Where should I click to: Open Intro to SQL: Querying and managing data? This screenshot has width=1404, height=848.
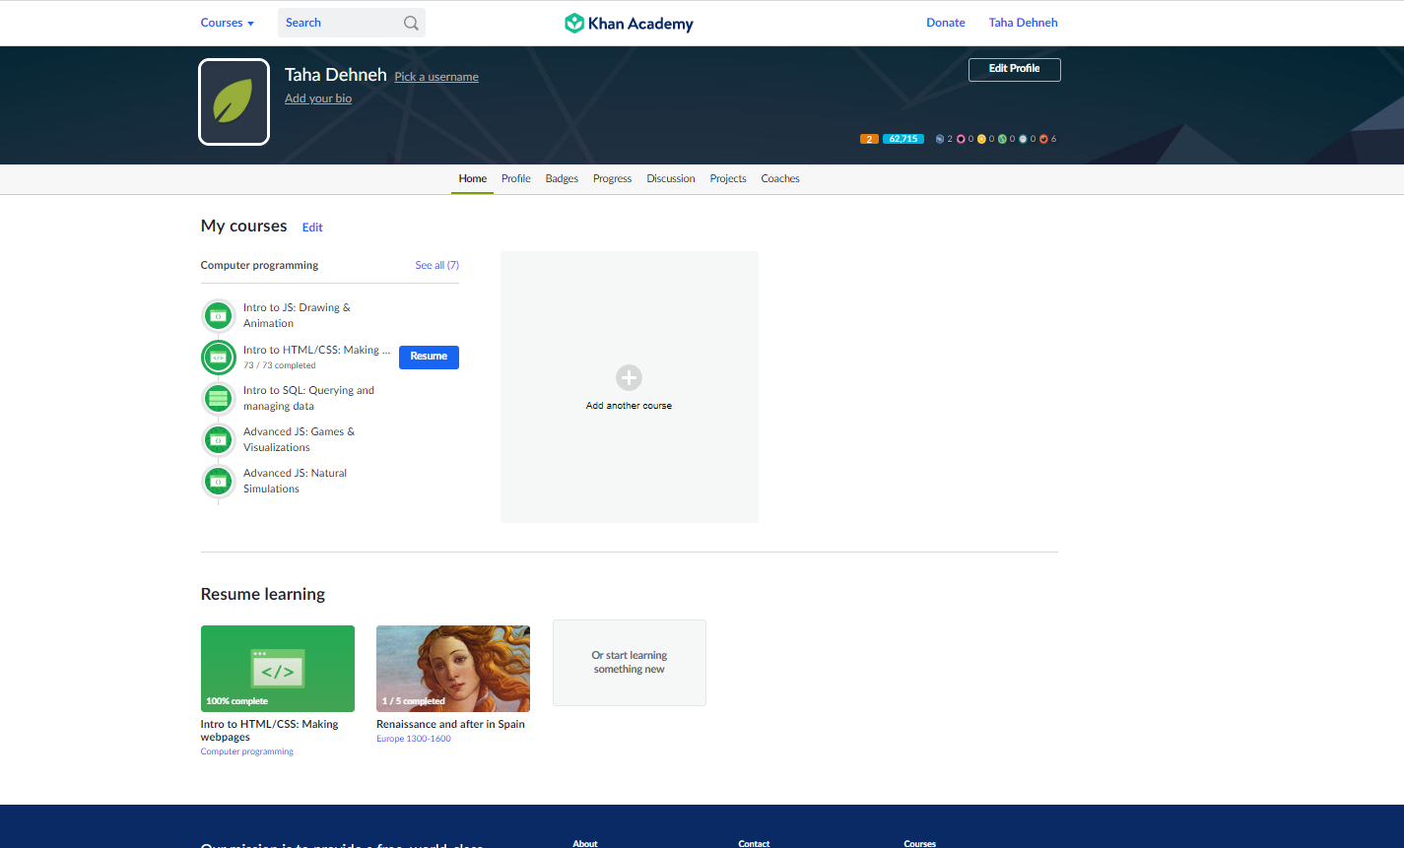(x=308, y=398)
